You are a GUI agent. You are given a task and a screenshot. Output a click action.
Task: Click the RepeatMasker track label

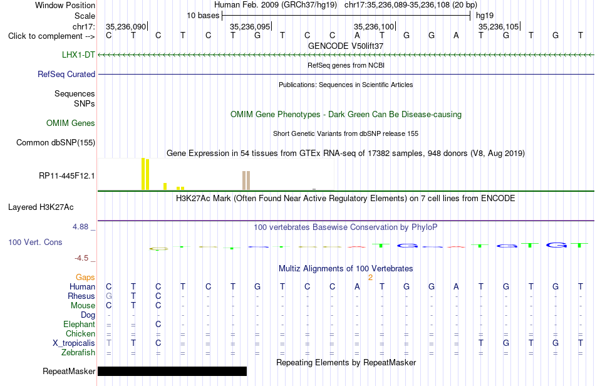[x=69, y=371]
